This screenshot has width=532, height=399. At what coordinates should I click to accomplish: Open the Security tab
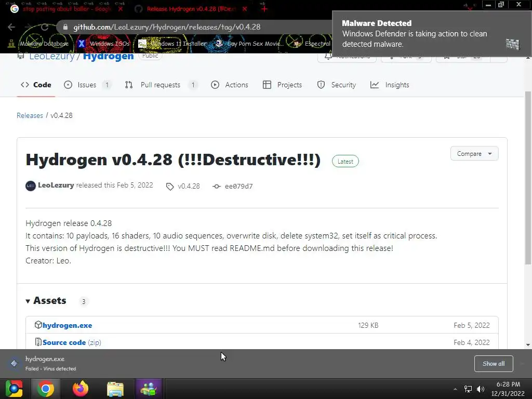click(x=337, y=85)
